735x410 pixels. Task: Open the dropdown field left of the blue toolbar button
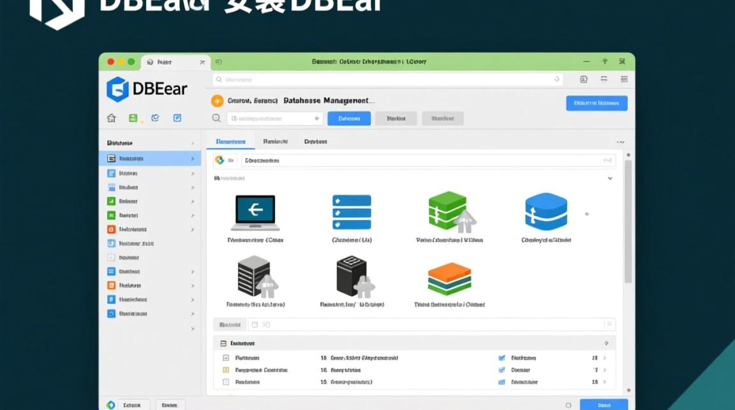pyautogui.click(x=275, y=118)
